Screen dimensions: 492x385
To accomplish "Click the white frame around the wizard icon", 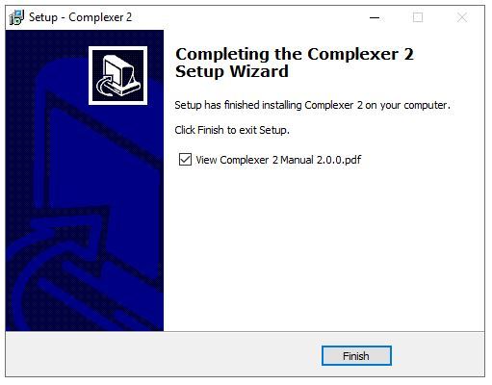I will coord(118,48).
